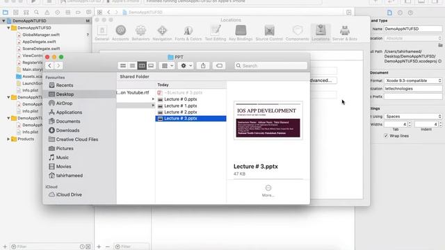Open Xcode Components preferences tab

297,33
